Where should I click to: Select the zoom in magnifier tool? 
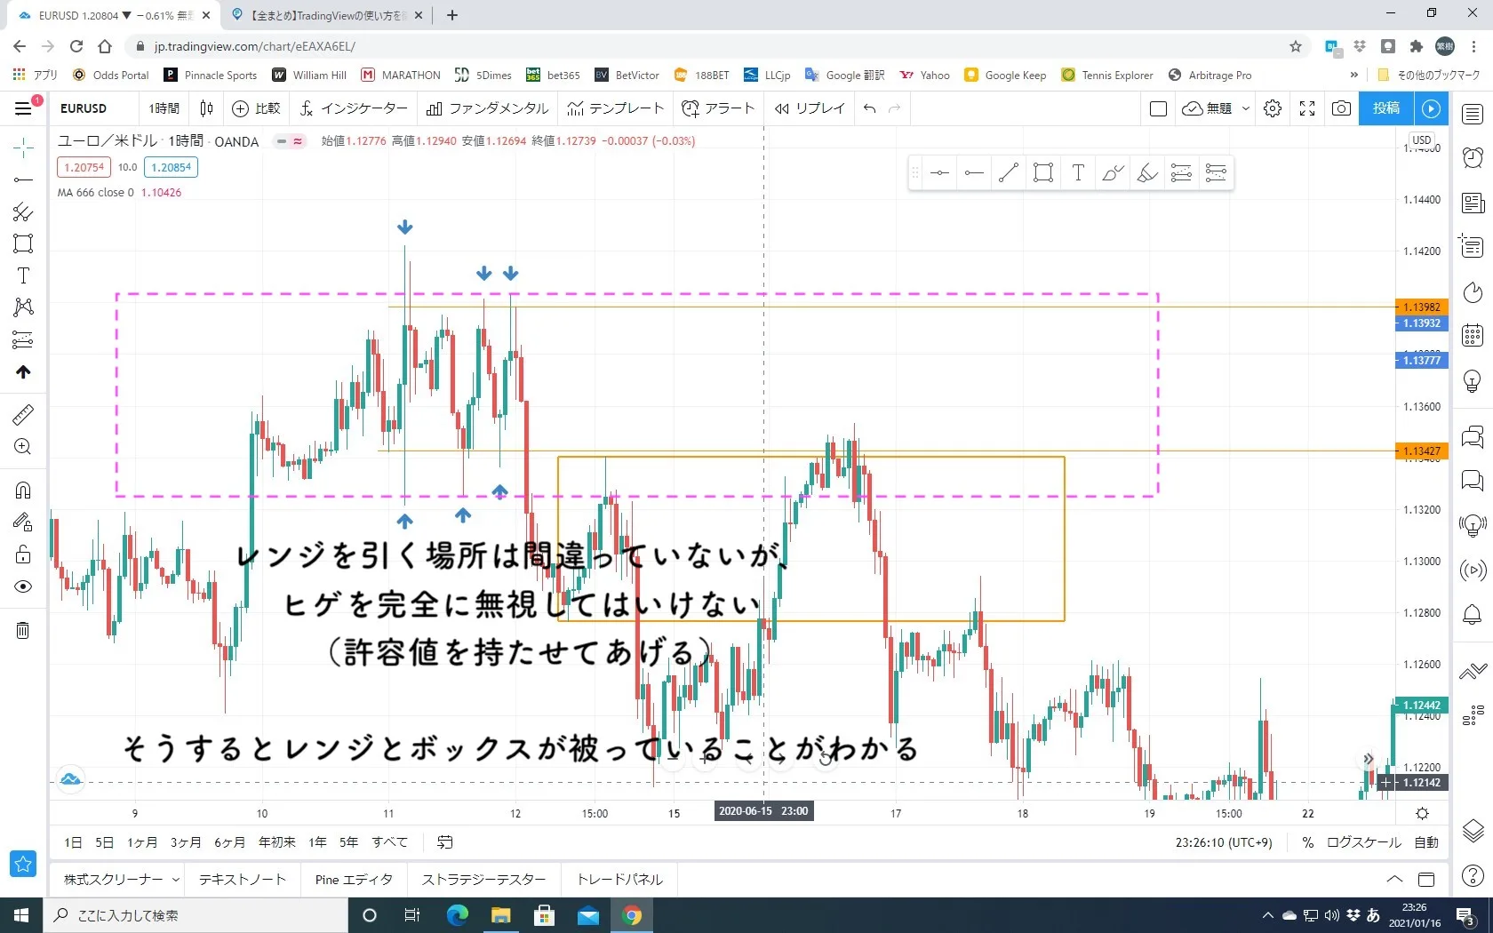[x=23, y=447]
